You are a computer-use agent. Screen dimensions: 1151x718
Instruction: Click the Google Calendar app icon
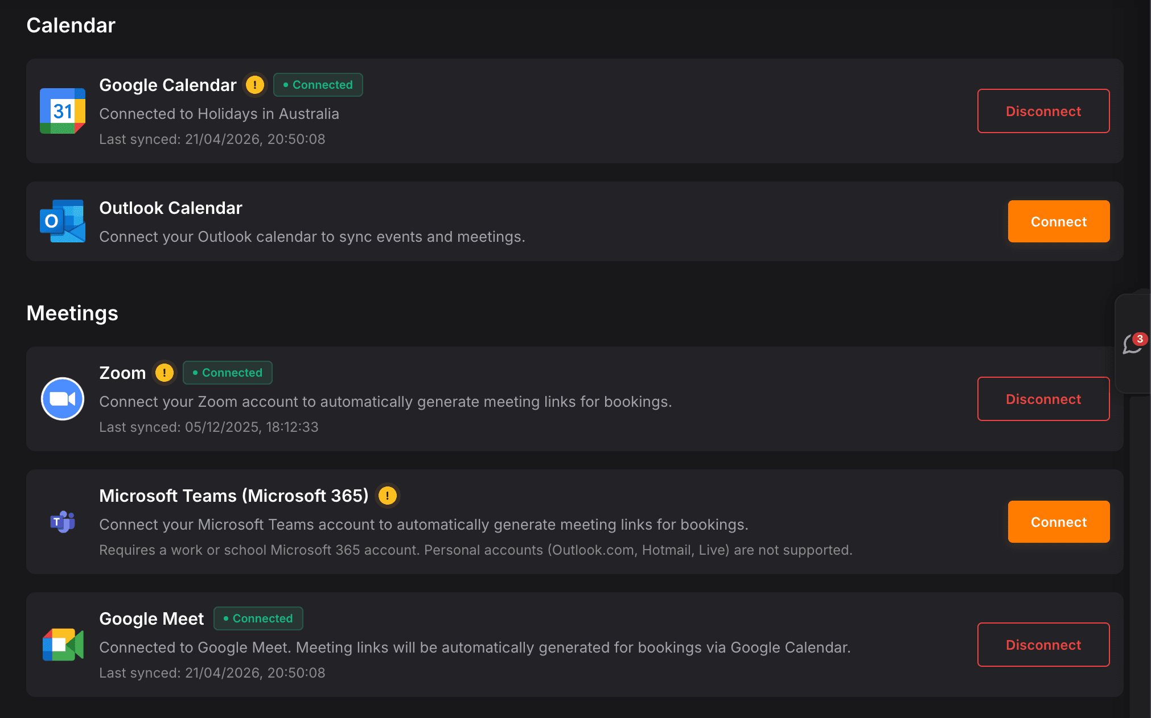63,111
